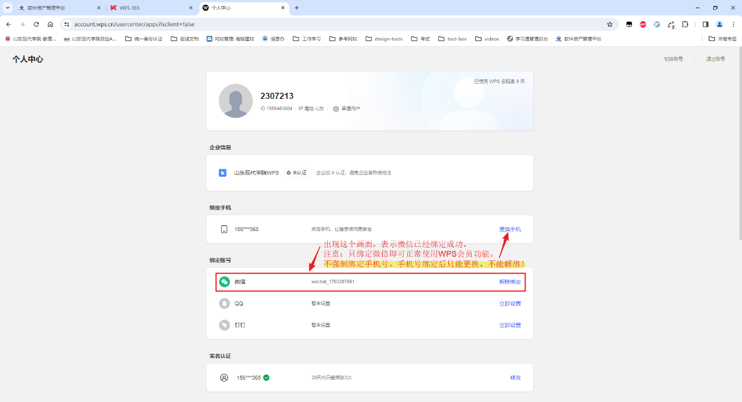The width and height of the screenshot is (742, 402).
Task: Click 立即设置 in the 钉钉 row
Action: coord(510,325)
